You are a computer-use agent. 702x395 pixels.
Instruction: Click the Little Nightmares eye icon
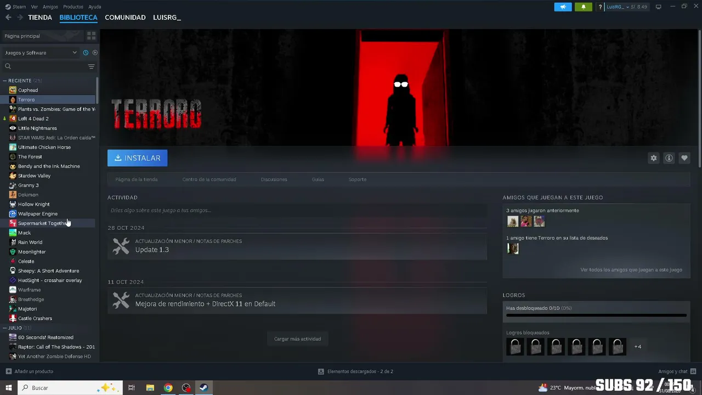click(x=13, y=128)
